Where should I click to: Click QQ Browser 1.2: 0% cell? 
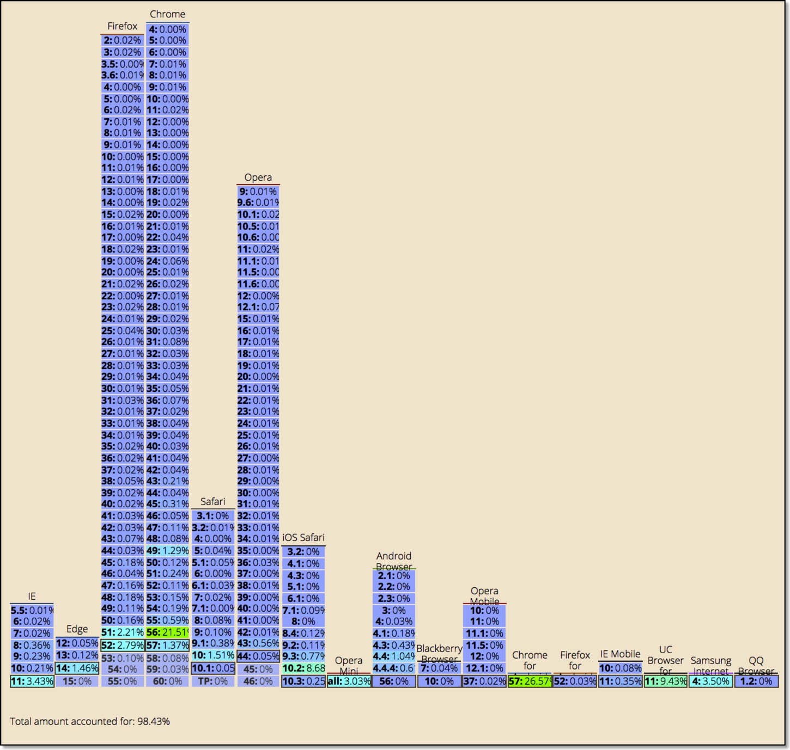[x=756, y=681]
